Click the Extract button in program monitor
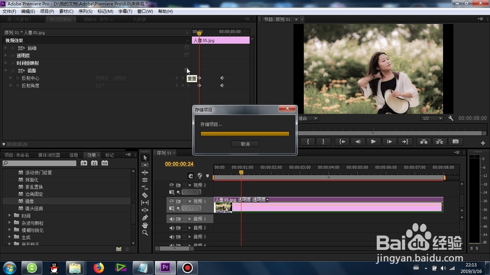Image resolution: width=490 pixels, height=275 pixels. 440,141
